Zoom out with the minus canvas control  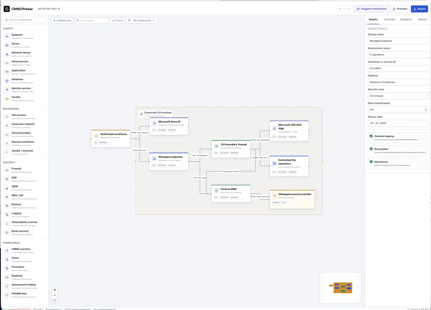[55, 295]
